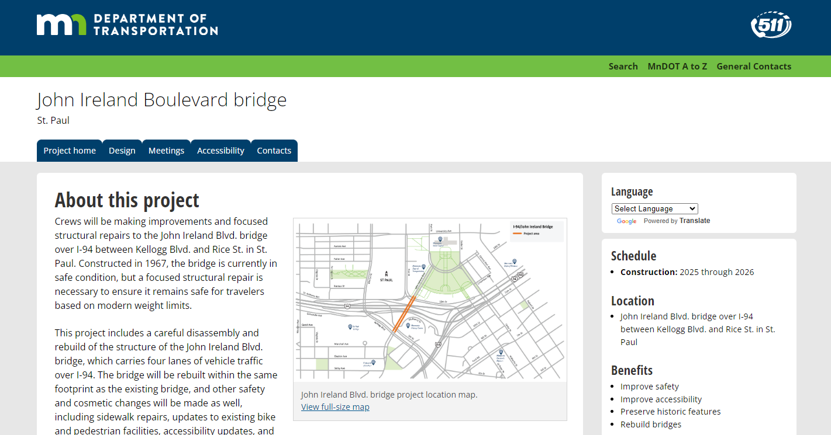Click the orange bridge project line on map
Image resolution: width=831 pixels, height=435 pixels.
[404, 314]
